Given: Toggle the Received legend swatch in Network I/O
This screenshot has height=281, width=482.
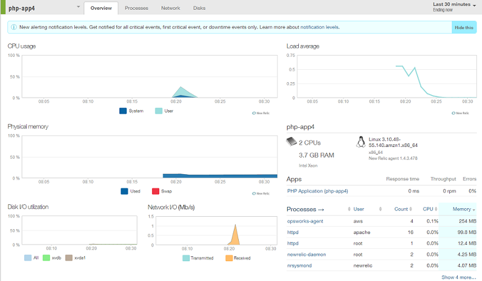Looking at the screenshot, I should coord(229,258).
